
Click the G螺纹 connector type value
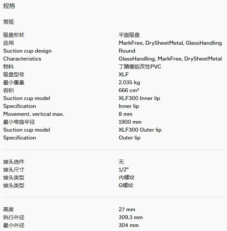pos(126,185)
